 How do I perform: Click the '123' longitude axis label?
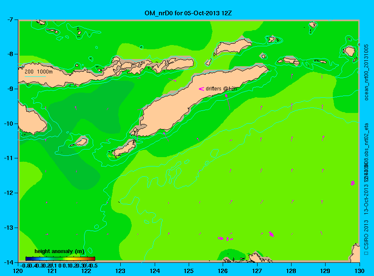click(120, 271)
